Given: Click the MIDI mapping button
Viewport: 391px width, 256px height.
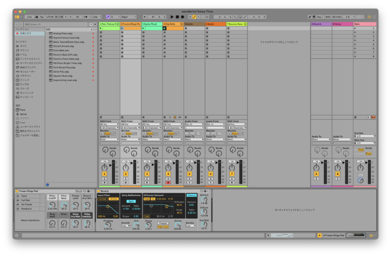Looking at the screenshot, I should 328,17.
